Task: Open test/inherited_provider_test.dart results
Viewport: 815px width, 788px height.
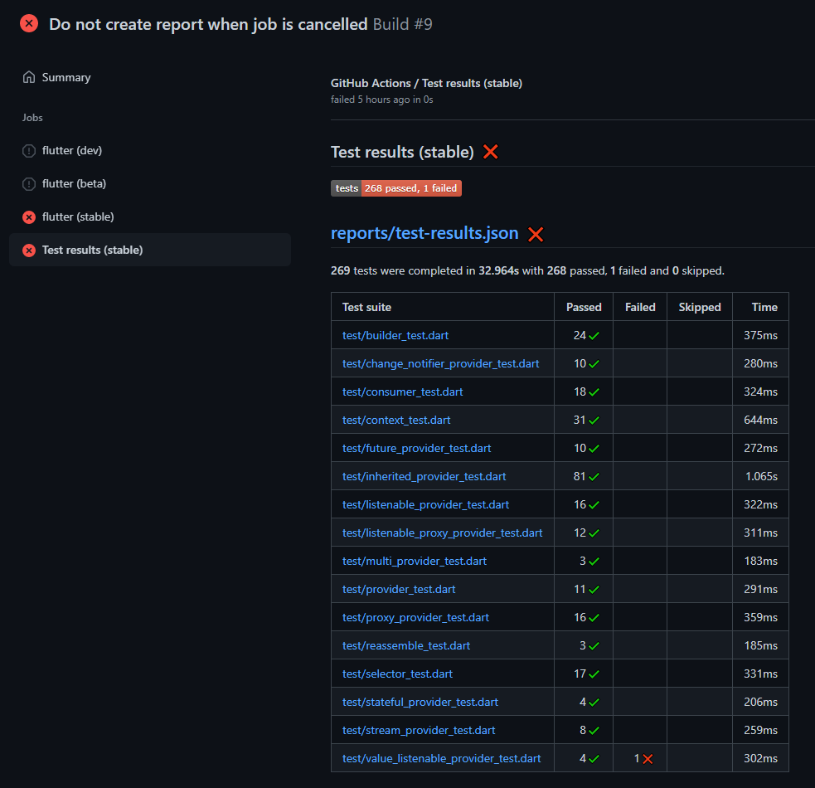Action: click(x=424, y=476)
